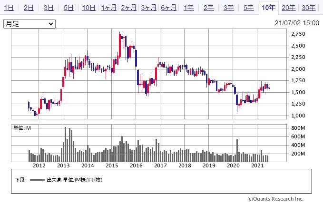323x204 pixels.
Task: Click the 2,750 price axis label
Action: coord(298,34)
